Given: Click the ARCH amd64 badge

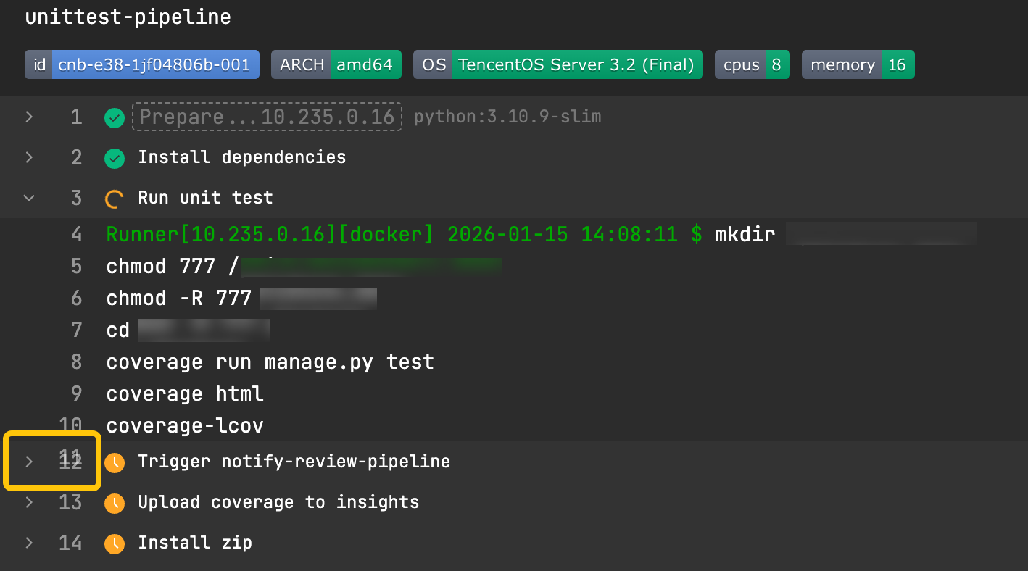Looking at the screenshot, I should 336,64.
